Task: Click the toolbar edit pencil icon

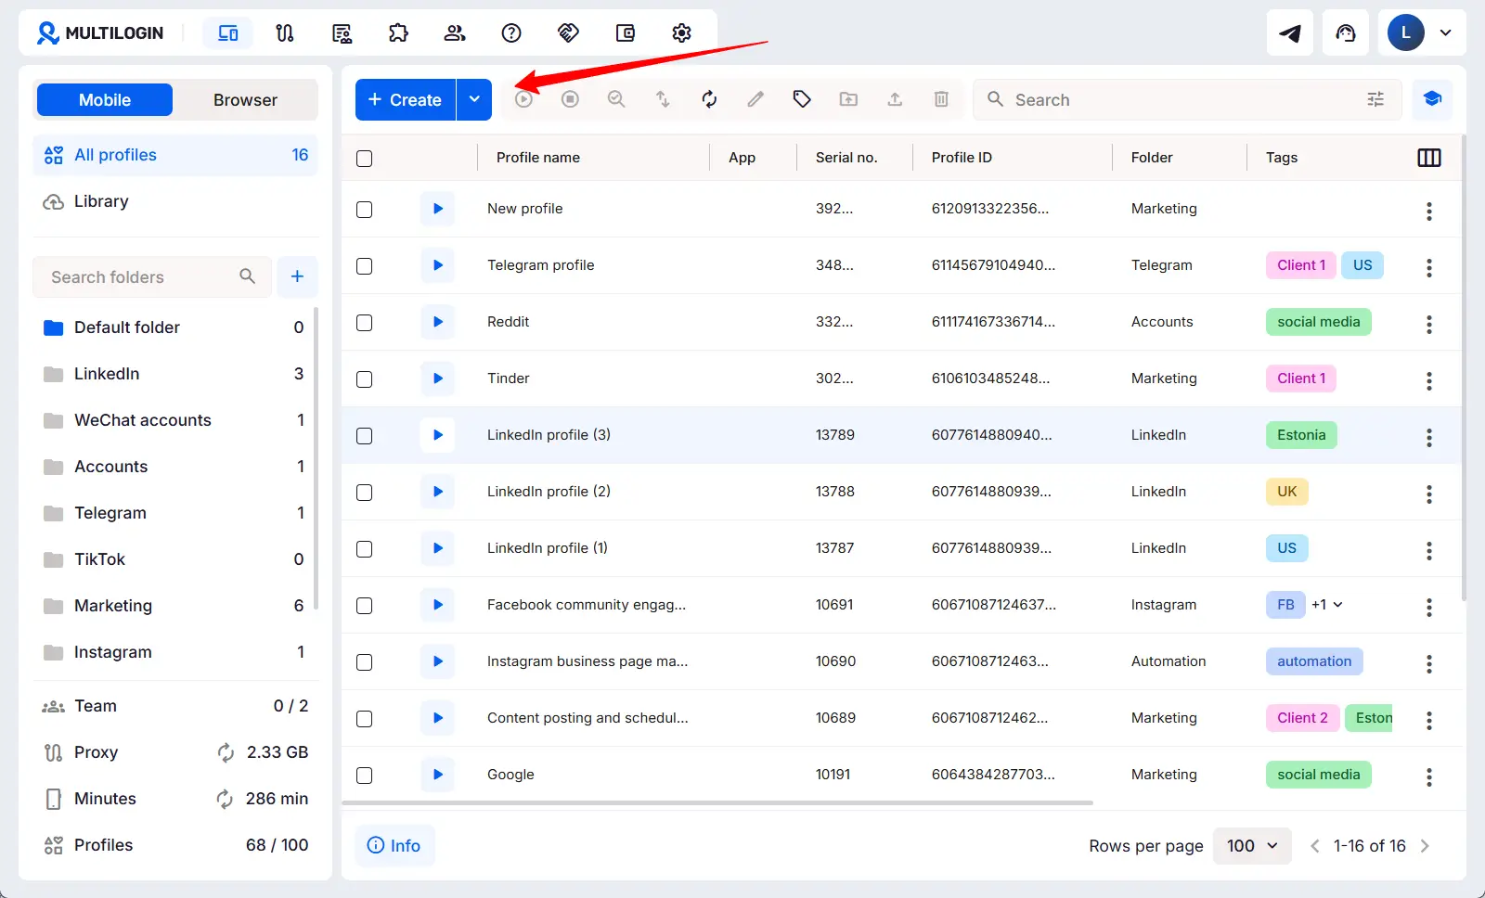Action: [755, 99]
